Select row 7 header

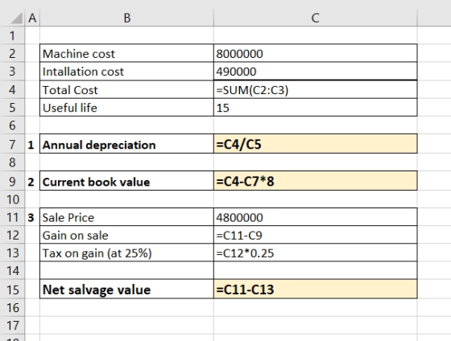[x=12, y=144]
